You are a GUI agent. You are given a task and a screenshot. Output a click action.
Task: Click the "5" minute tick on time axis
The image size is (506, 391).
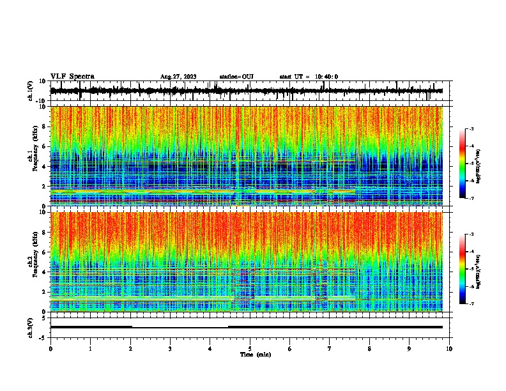point(250,349)
